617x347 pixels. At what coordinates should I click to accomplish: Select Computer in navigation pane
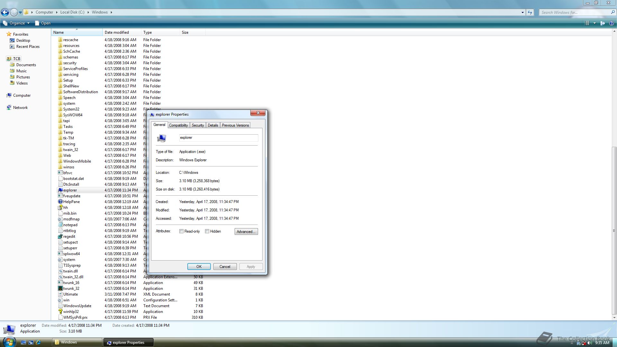(19, 95)
